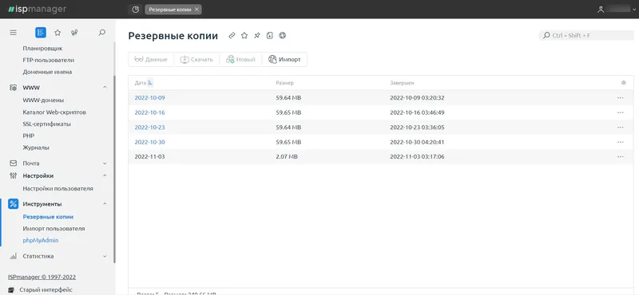Open Журналы in sidebar
This screenshot has height=295, width=639.
tap(36, 147)
